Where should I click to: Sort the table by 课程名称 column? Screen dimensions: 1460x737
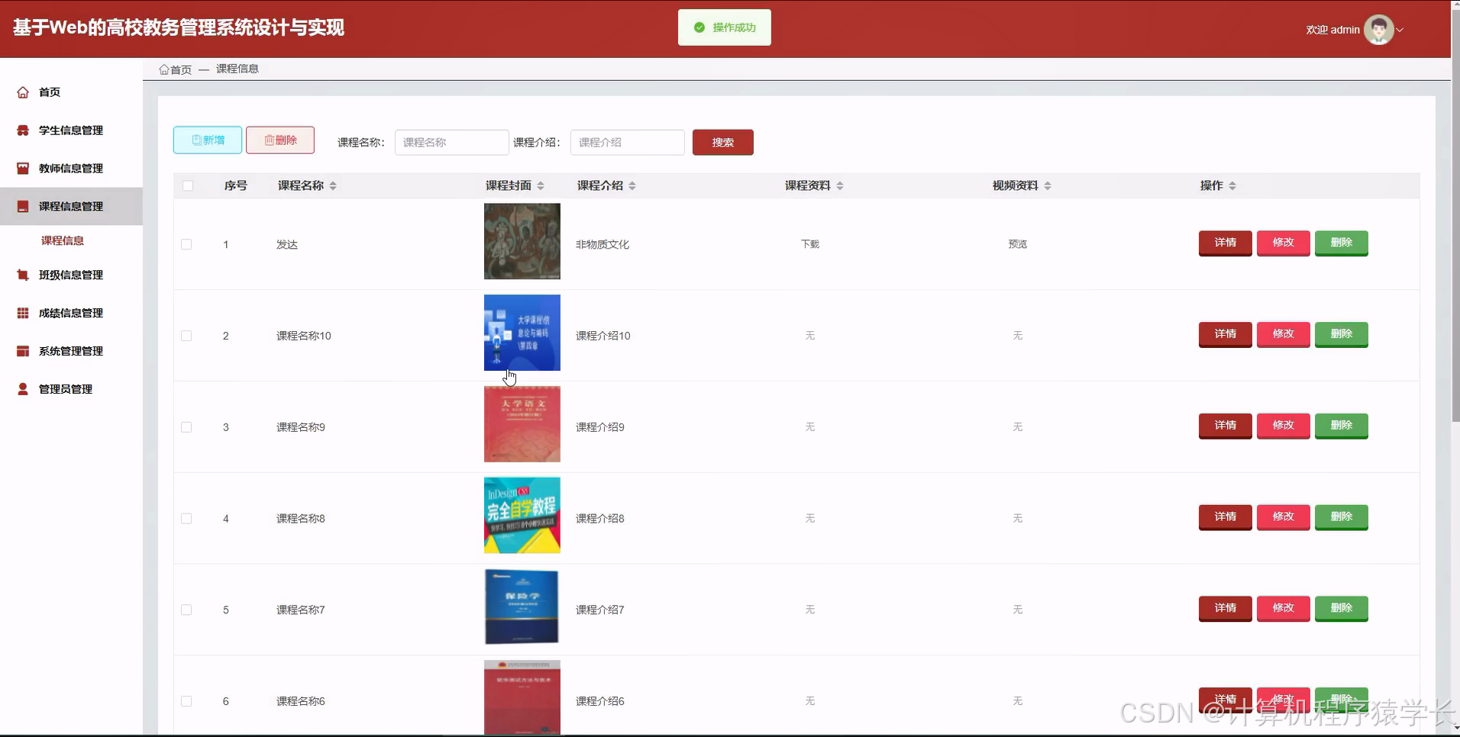pyautogui.click(x=334, y=185)
